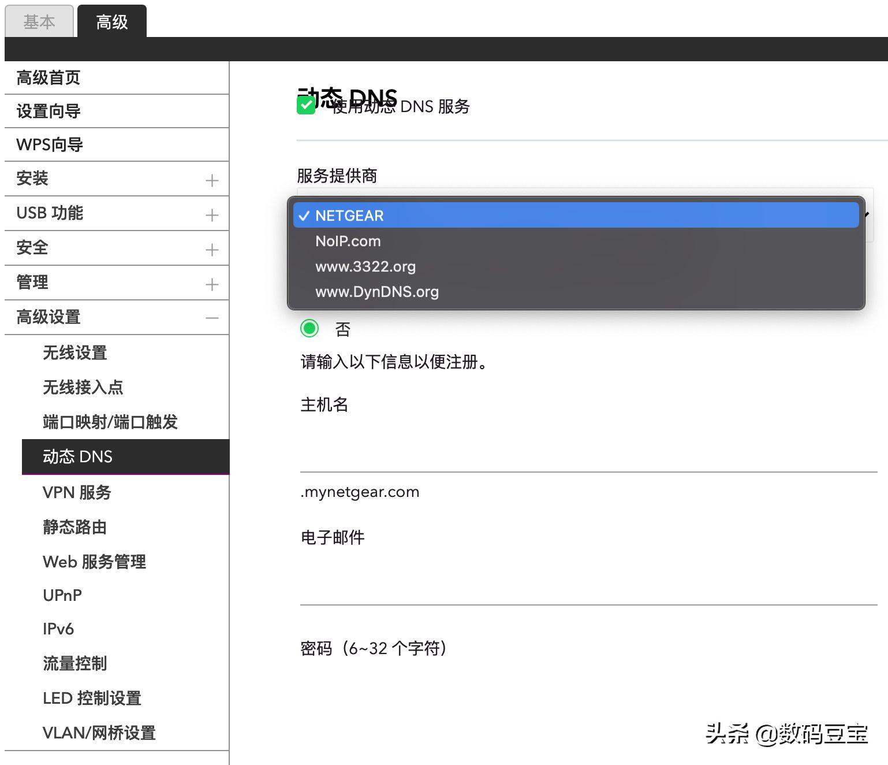Open VPN 服务 page
Image resolution: width=888 pixels, height=765 pixels.
pos(77,492)
